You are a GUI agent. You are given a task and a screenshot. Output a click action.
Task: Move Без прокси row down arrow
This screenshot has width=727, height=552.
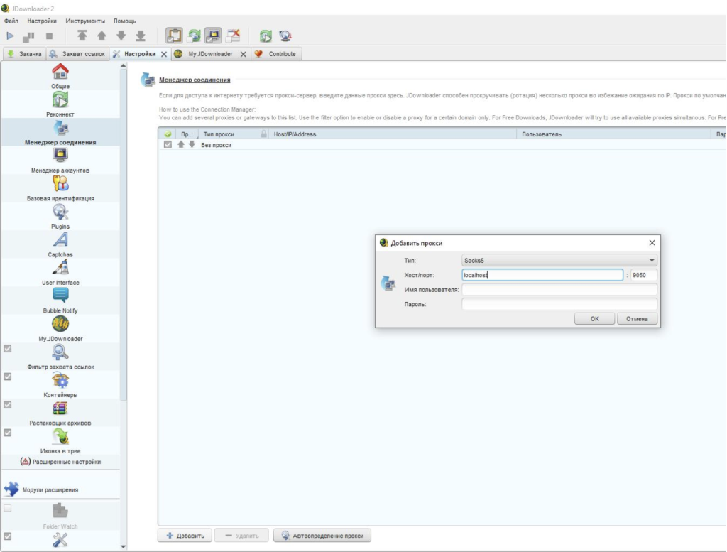pos(192,145)
